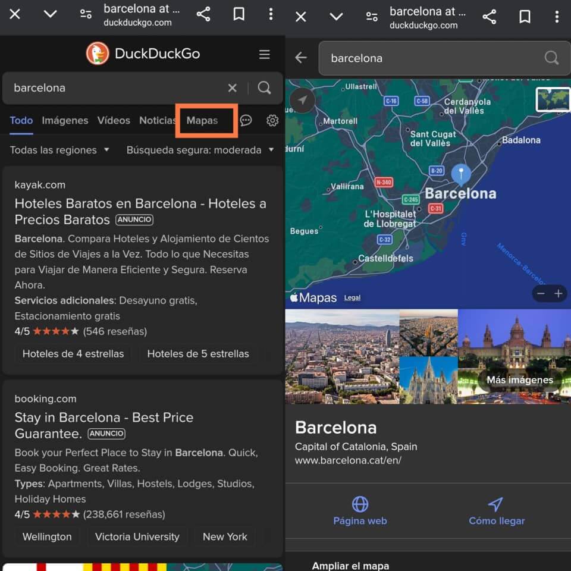Tap Cómo llegar directions button
Viewport: 571px width, 571px height.
click(497, 512)
